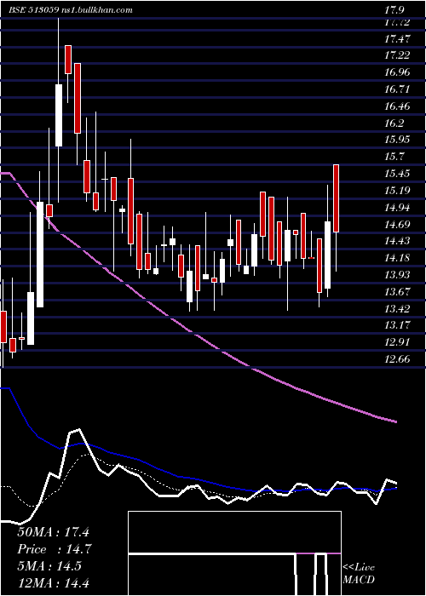This screenshot has height=596, width=426.
Task: Select the 14.94 price axis label
Action: (397, 208)
